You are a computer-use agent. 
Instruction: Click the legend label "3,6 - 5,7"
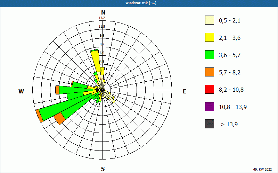[x=230, y=55]
